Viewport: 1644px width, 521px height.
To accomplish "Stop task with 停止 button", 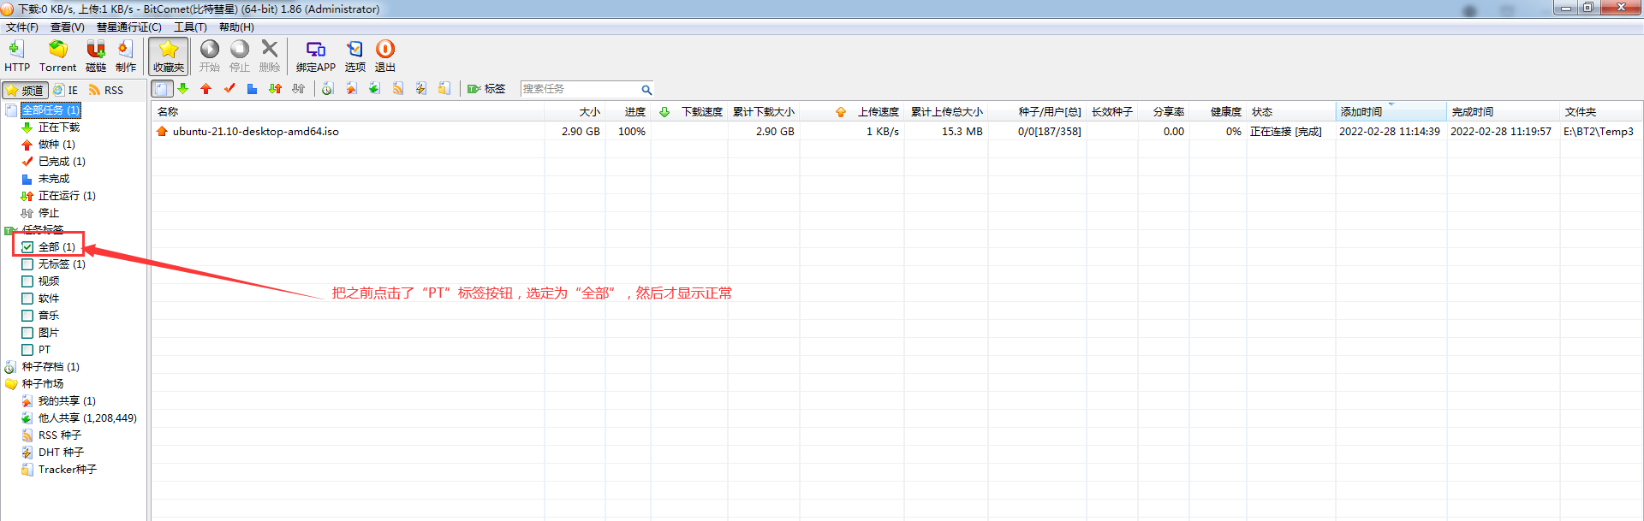I will (240, 56).
